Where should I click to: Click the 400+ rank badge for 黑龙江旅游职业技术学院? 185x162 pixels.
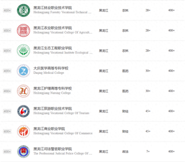(x=7, y=111)
